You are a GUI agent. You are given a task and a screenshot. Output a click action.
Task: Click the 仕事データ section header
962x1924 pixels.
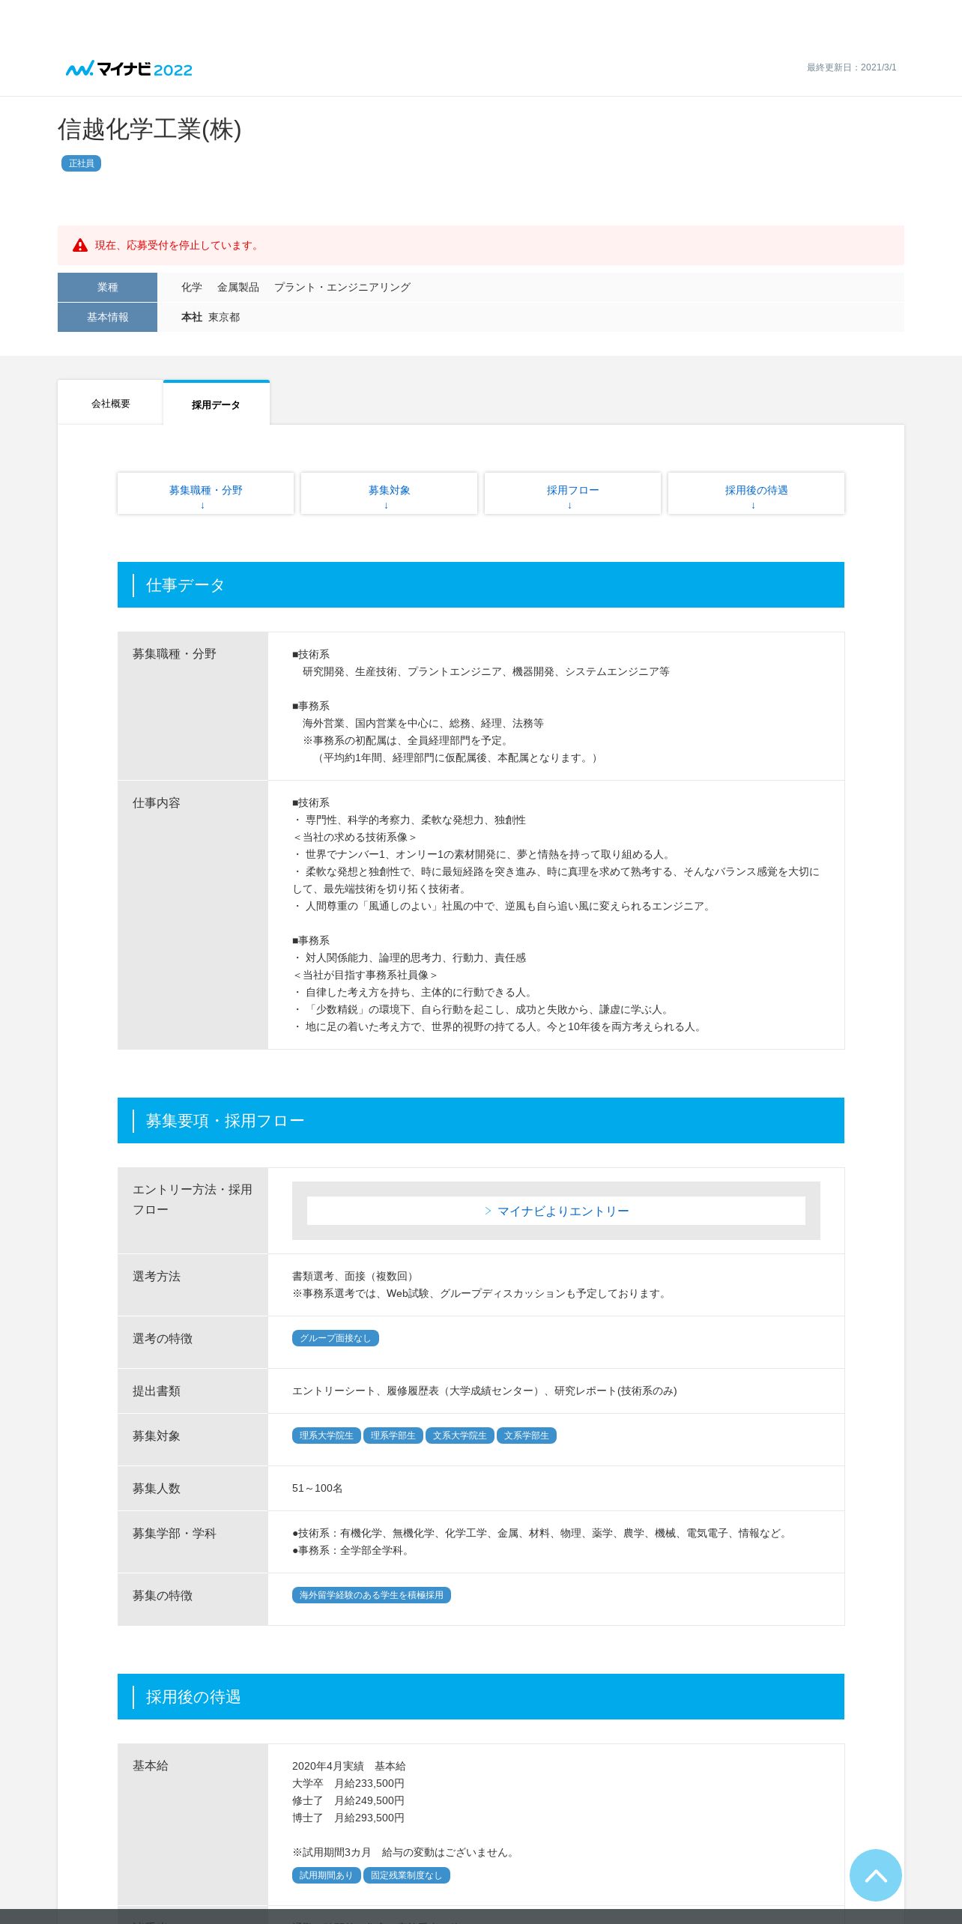[x=481, y=584]
